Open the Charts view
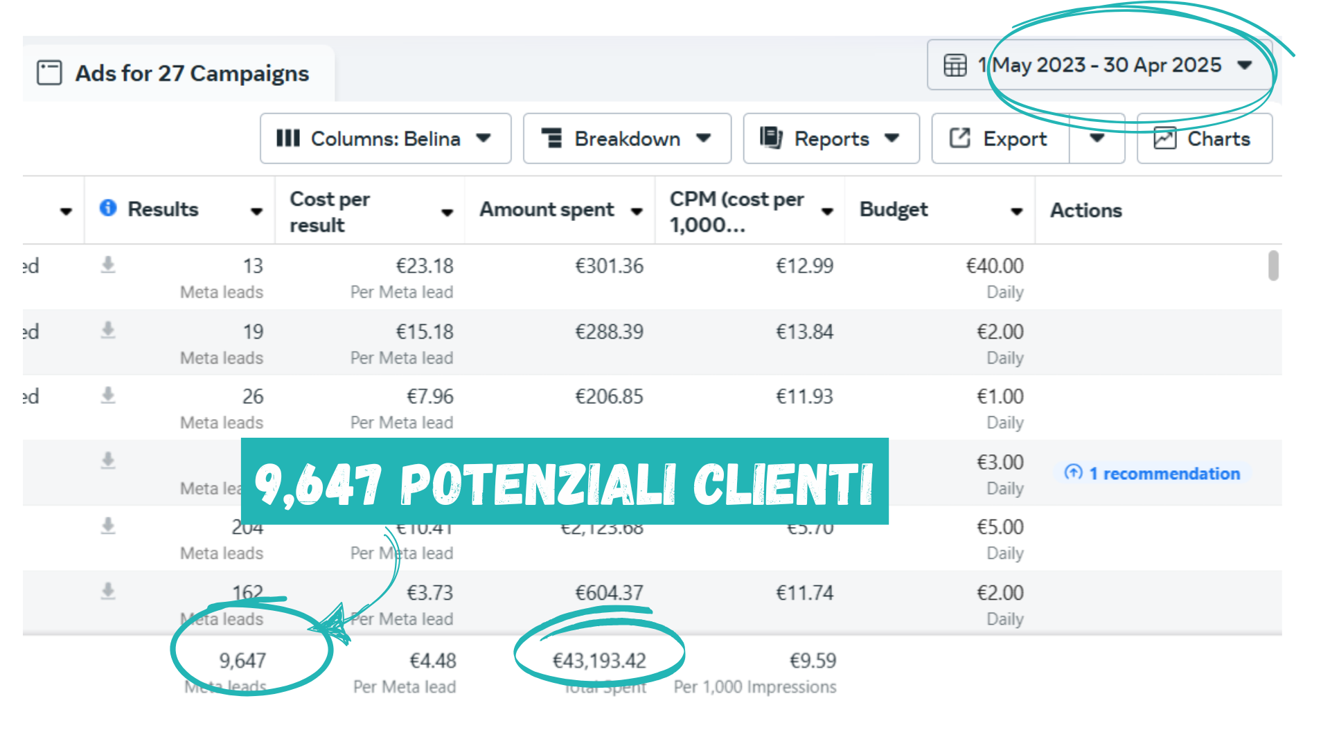 point(1205,139)
